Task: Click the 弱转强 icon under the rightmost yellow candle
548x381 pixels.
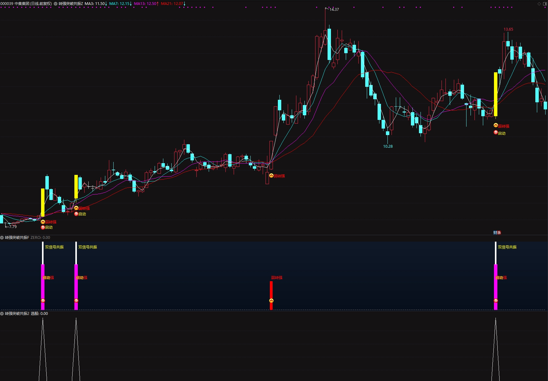Action: [x=496, y=125]
